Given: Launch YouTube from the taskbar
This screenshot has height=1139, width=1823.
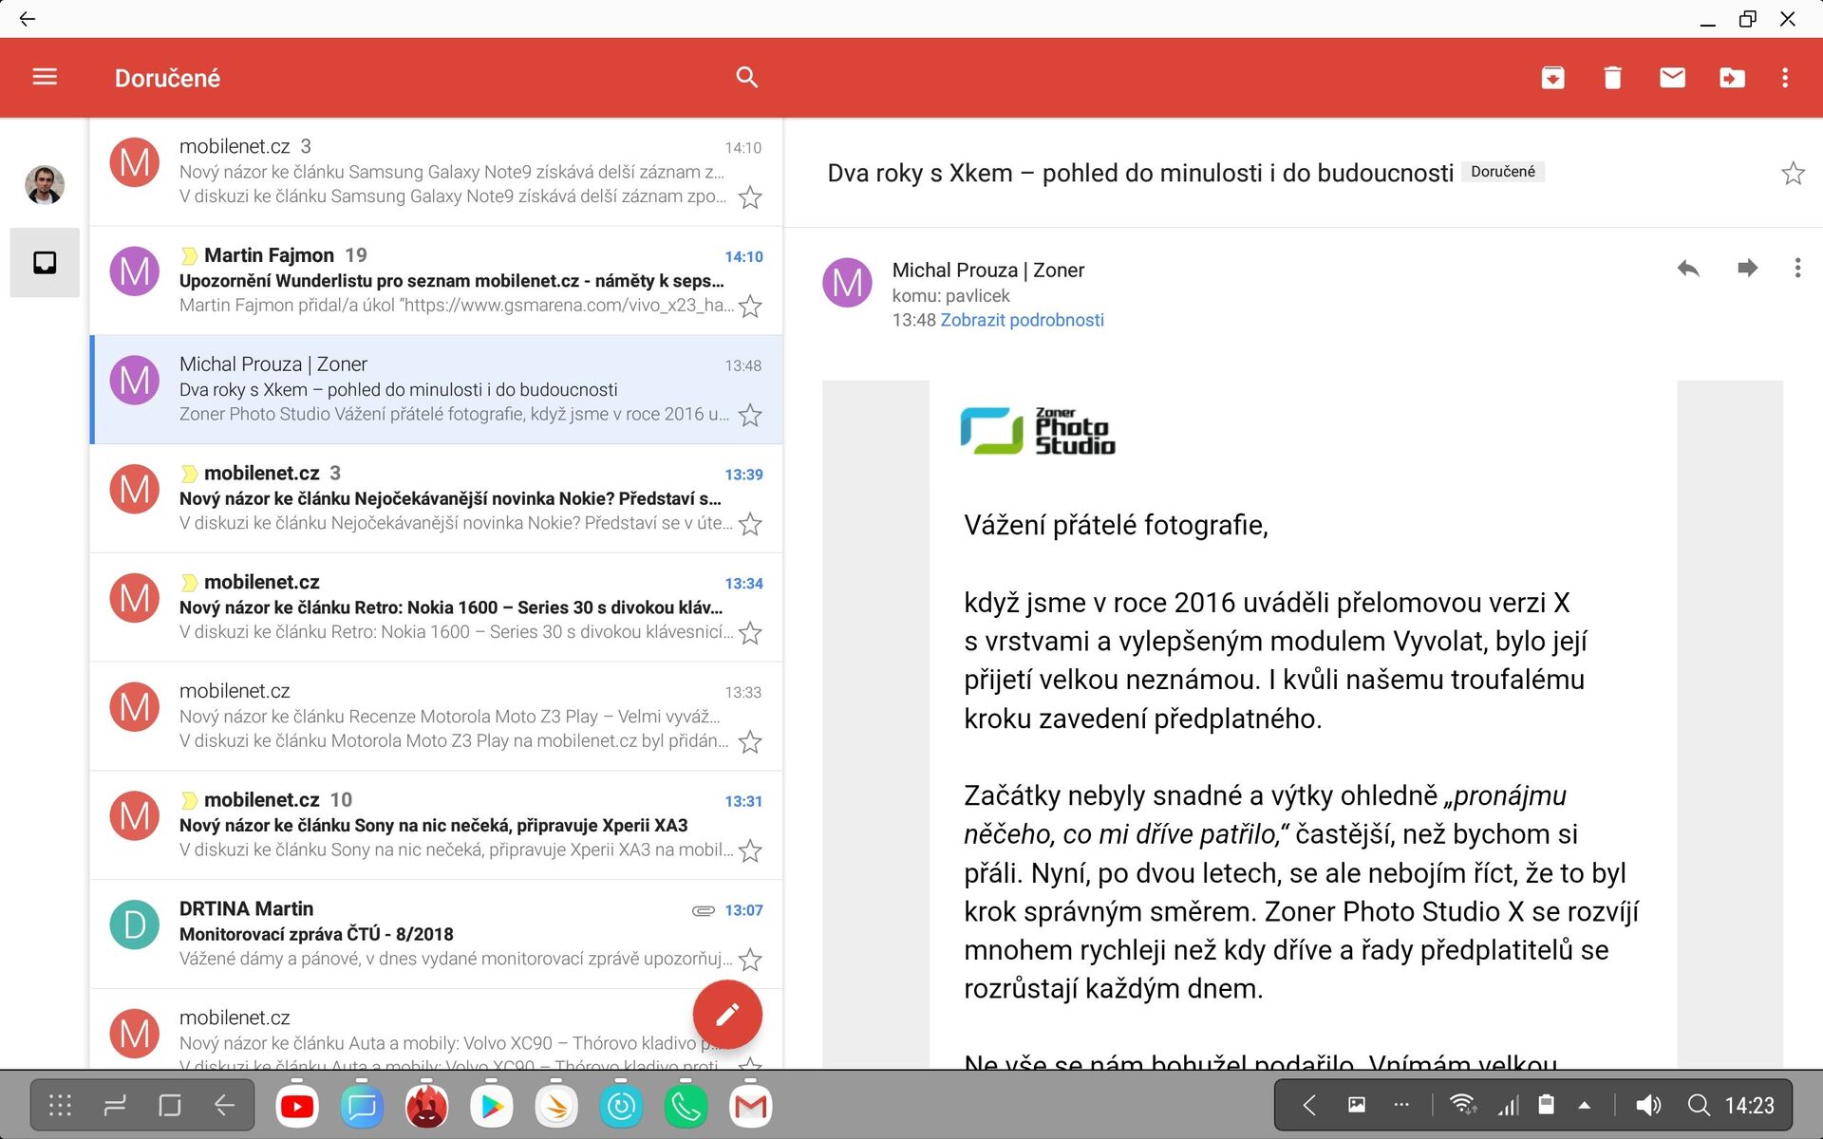Looking at the screenshot, I should [297, 1106].
